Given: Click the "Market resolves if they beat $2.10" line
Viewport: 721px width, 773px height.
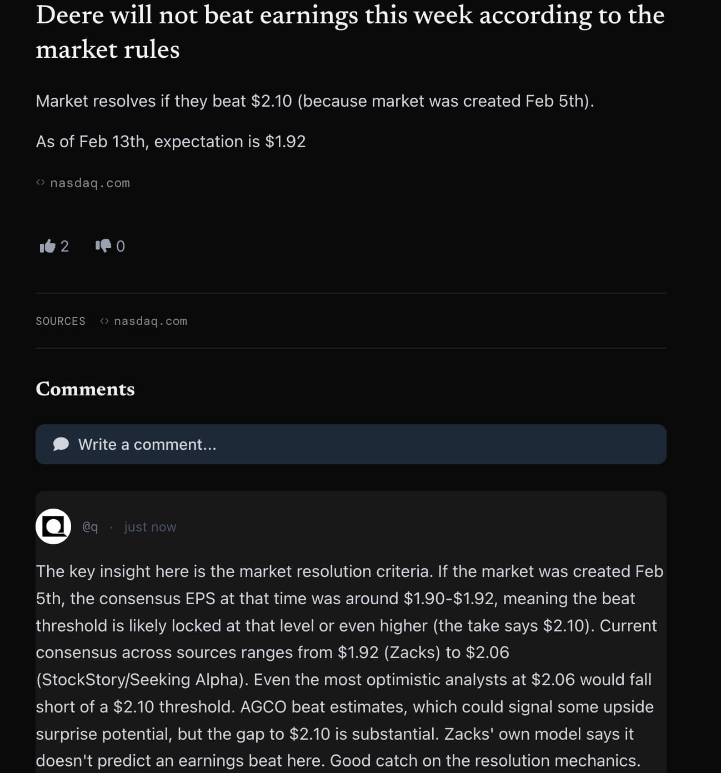Looking at the screenshot, I should pyautogui.click(x=314, y=101).
